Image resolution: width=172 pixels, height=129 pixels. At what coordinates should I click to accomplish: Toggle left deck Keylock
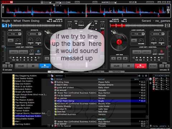[8, 70]
